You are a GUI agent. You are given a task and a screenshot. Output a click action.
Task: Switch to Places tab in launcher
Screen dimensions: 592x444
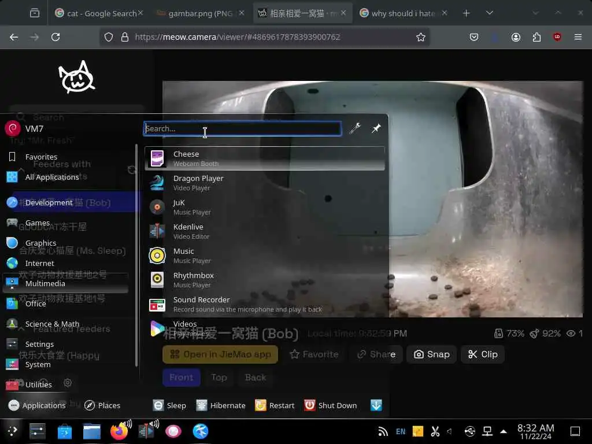click(x=102, y=405)
